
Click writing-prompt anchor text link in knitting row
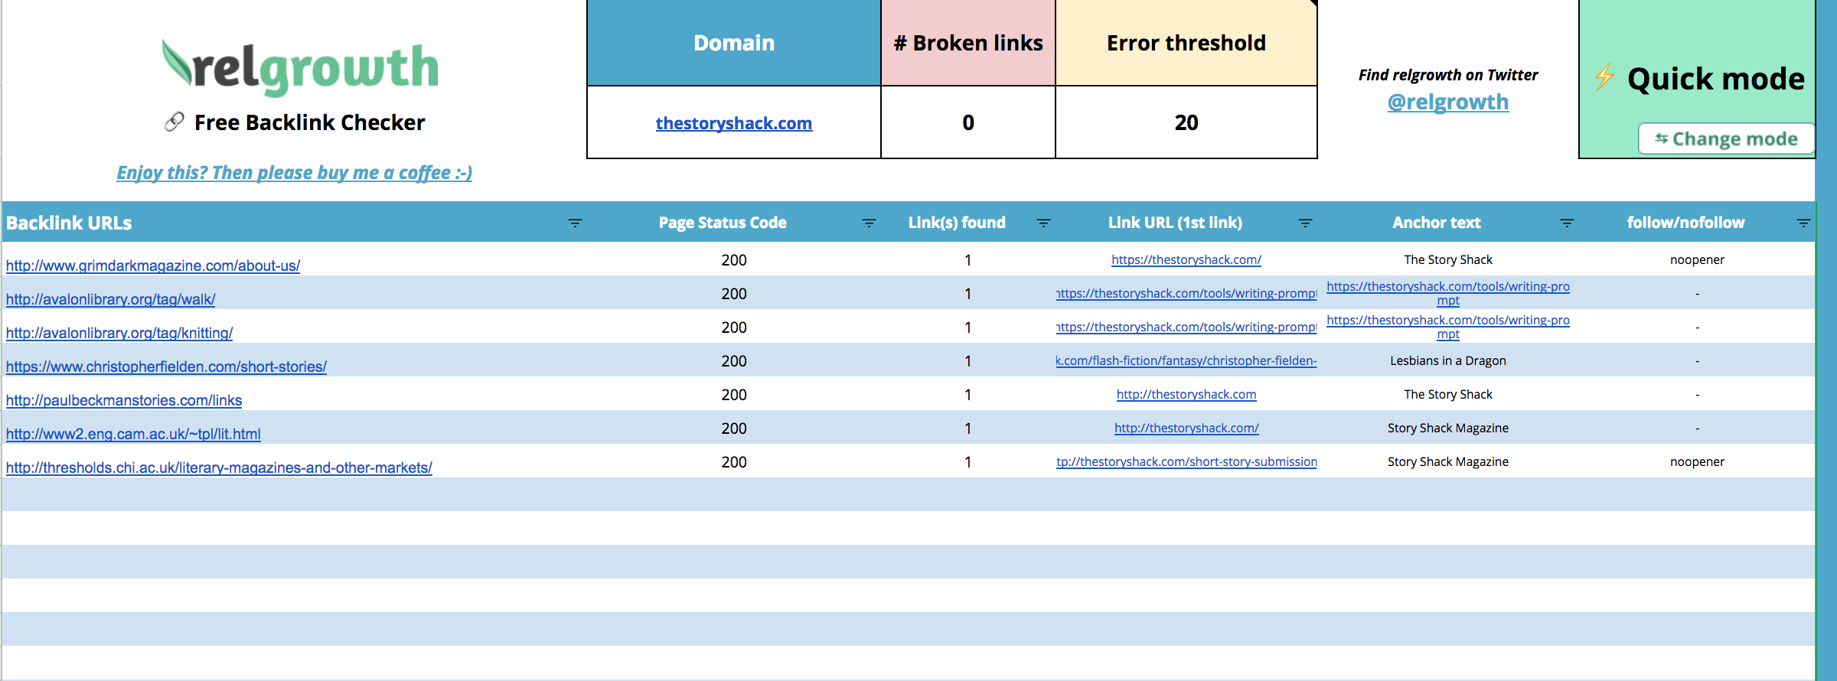[1448, 327]
